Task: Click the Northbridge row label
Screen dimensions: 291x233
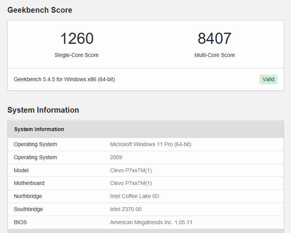Action: (x=28, y=196)
